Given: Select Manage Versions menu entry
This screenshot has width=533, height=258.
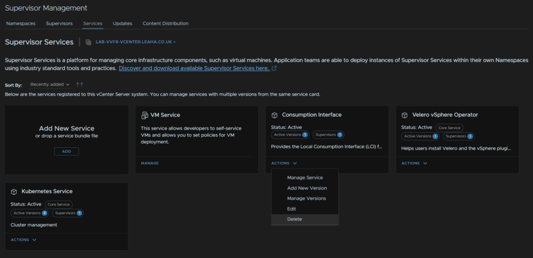Looking at the screenshot, I should point(305,198).
